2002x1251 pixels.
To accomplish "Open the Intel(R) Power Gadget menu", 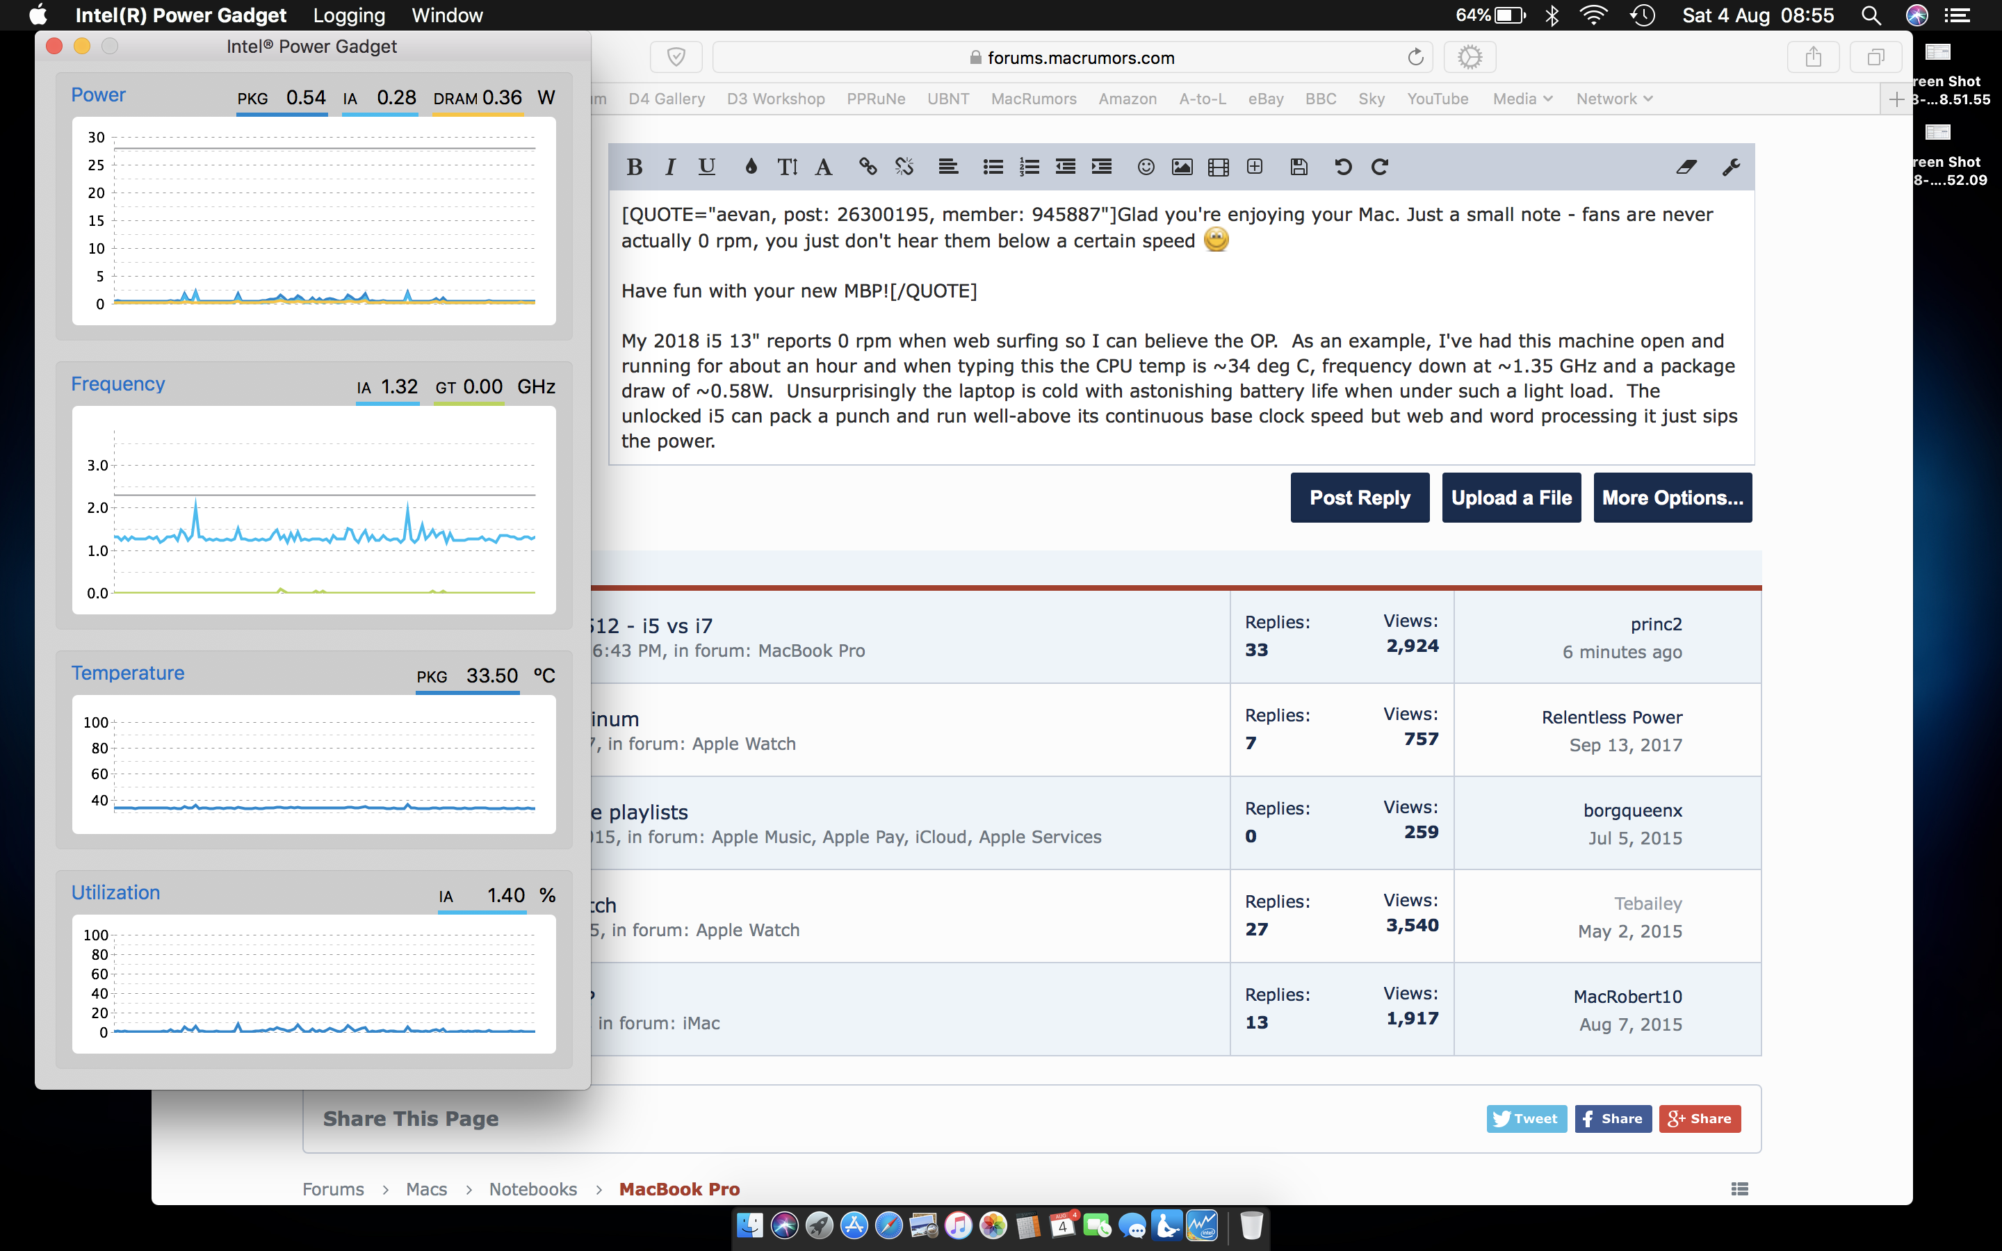I will (180, 16).
